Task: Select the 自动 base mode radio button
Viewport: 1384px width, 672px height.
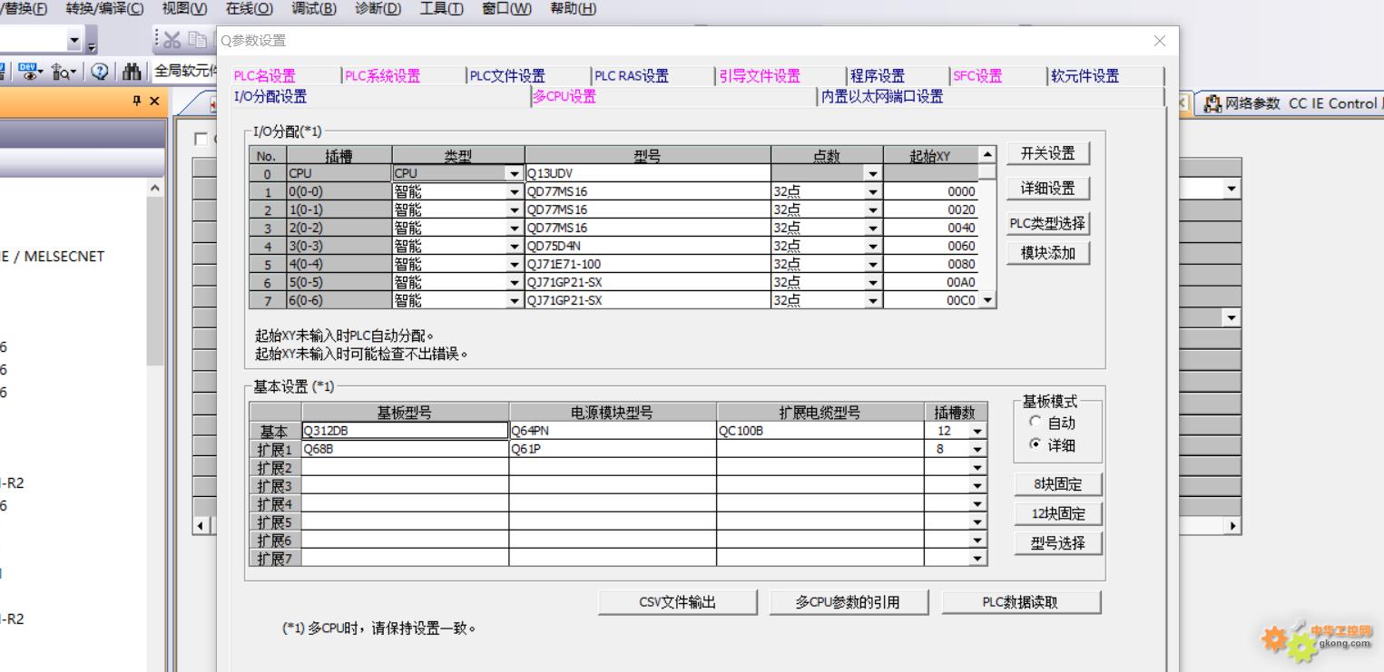Action: (1036, 423)
